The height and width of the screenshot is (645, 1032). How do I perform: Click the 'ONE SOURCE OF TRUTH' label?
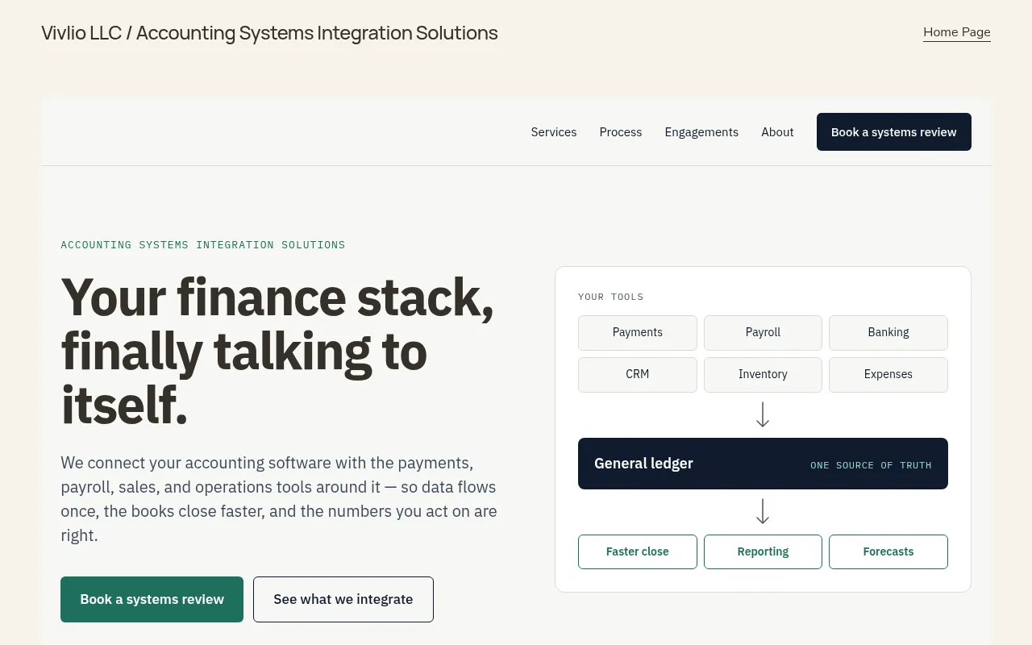pos(871,465)
